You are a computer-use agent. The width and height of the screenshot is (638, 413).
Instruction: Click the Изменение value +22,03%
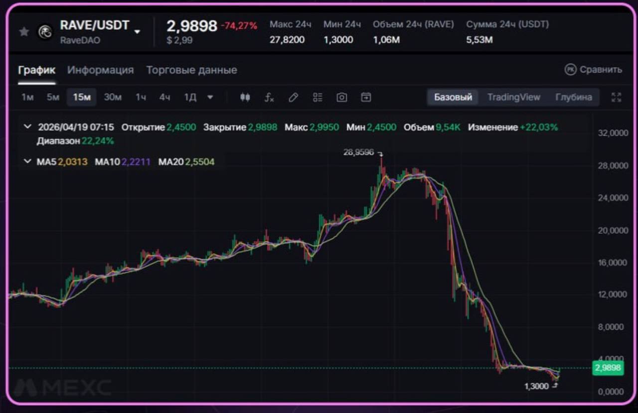click(x=539, y=127)
